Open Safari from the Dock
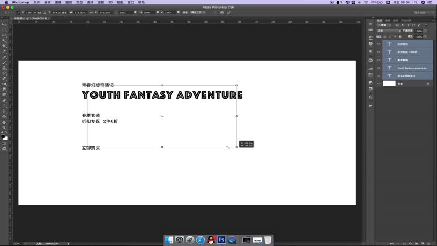 201,240
